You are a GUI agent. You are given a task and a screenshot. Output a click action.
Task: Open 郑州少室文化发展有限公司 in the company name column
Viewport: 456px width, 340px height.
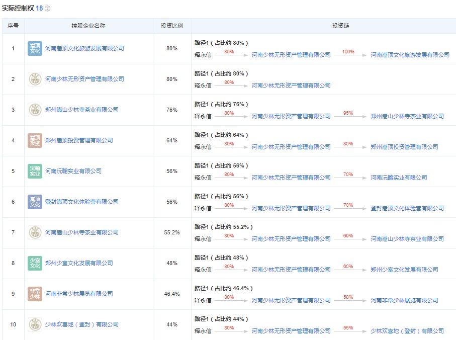pos(79,263)
